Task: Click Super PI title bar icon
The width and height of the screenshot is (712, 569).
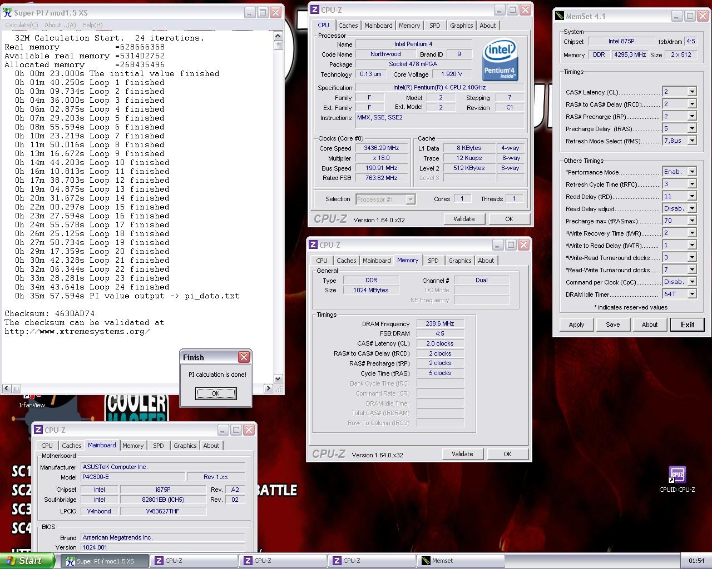Action: click(8, 12)
